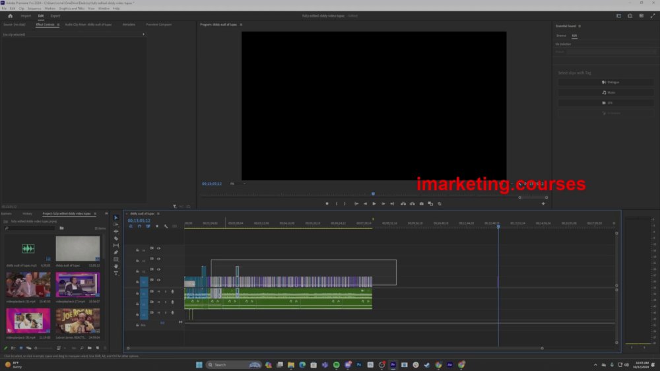
Task: Go to the Home screen icon
Action: point(10,16)
